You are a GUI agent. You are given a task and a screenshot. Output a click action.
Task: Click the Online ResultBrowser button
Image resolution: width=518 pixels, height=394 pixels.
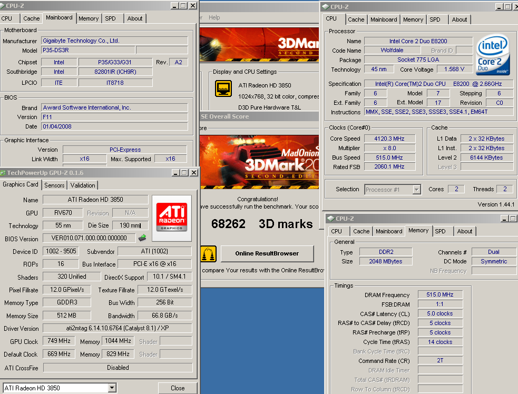click(267, 253)
